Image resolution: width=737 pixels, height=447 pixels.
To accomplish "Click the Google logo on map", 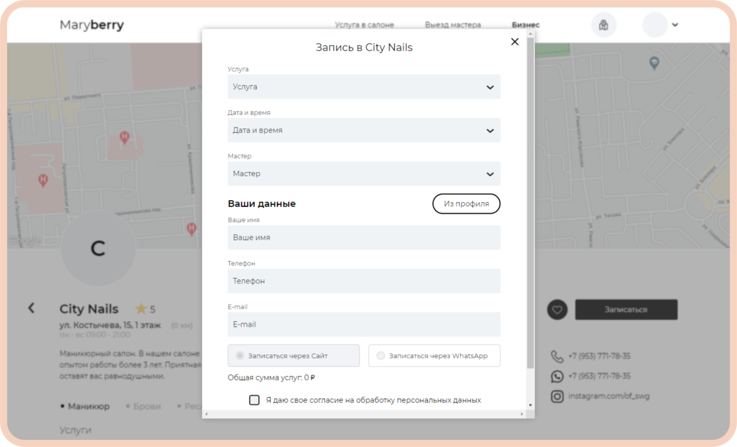I will click(25, 241).
